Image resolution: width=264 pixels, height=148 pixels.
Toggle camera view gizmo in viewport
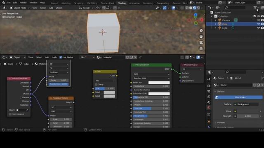(x=201, y=42)
